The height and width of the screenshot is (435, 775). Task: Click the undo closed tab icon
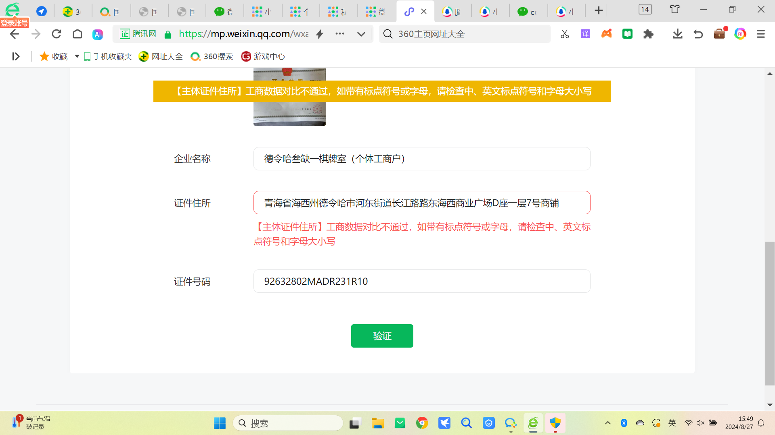click(x=698, y=34)
